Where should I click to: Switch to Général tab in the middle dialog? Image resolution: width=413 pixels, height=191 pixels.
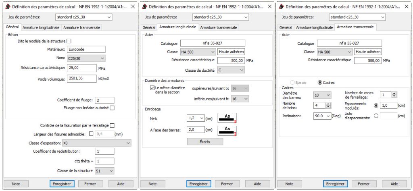coord(149,27)
